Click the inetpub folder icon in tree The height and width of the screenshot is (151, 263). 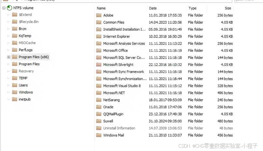(x=15, y=99)
